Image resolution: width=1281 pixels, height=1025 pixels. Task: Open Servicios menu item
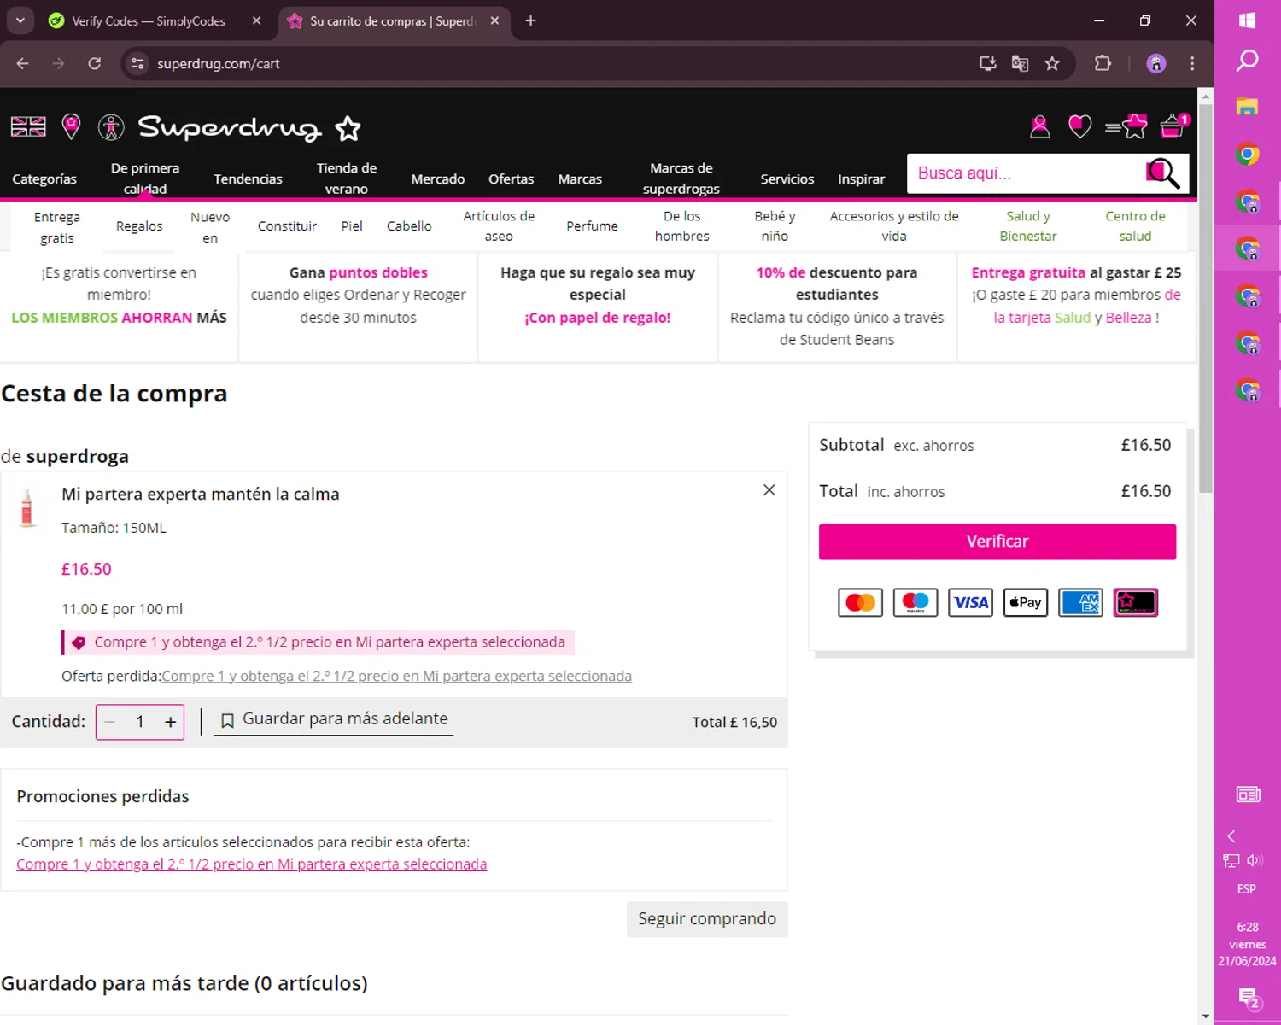(787, 179)
